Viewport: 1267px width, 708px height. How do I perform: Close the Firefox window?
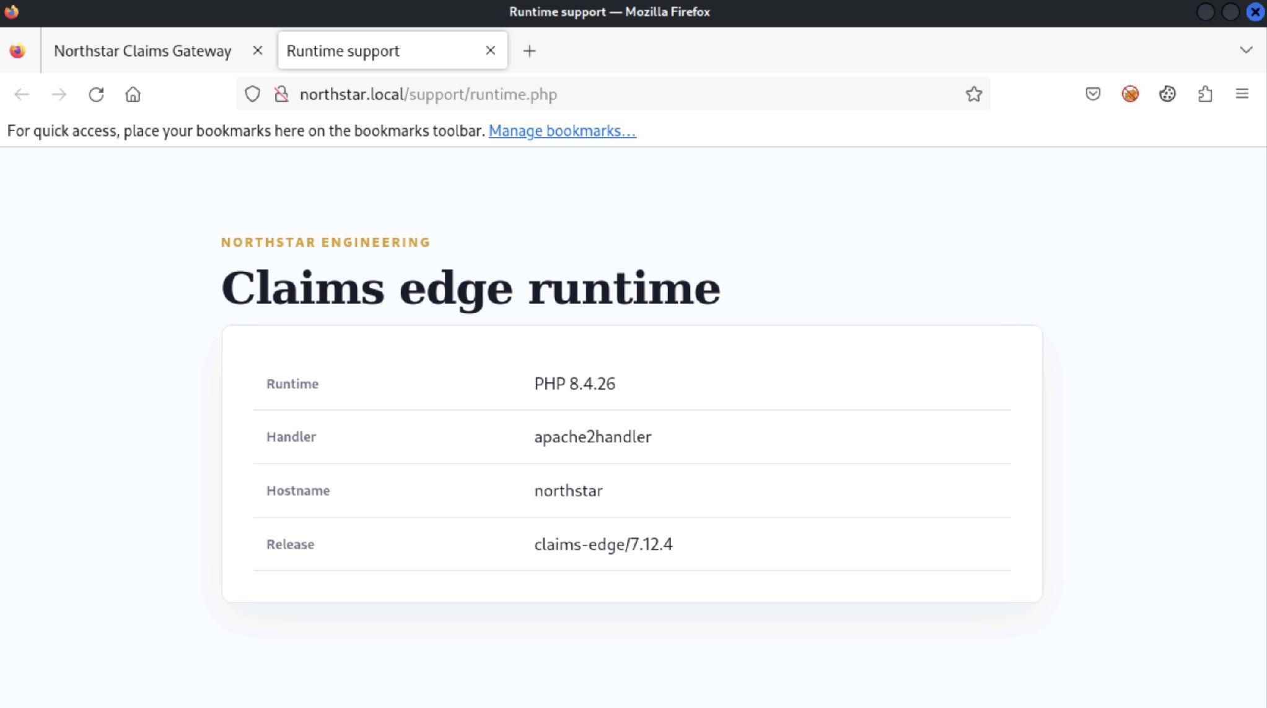click(x=1255, y=12)
